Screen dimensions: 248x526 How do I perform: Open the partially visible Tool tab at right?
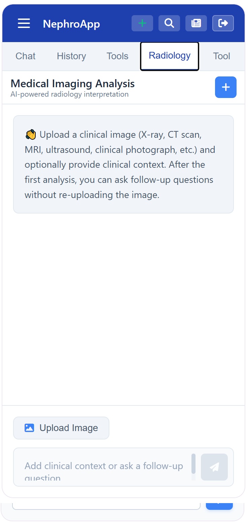[x=221, y=56]
